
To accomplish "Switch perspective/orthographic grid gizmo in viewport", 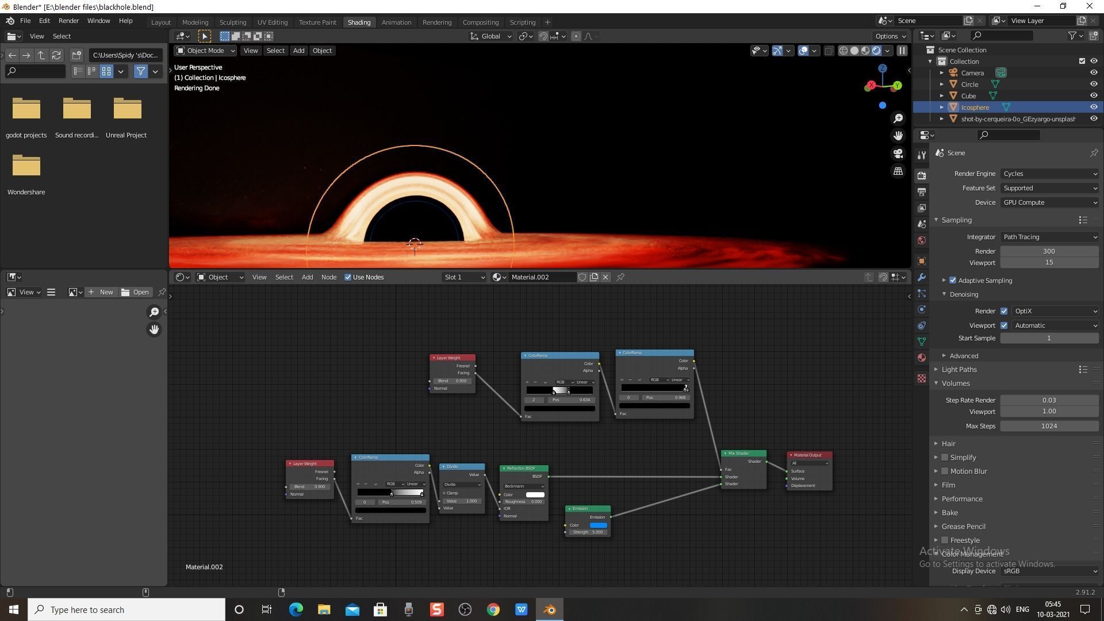I will point(898,171).
